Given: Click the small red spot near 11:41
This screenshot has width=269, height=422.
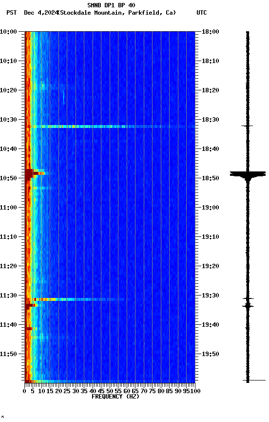Looking at the screenshot, I should point(29,329).
